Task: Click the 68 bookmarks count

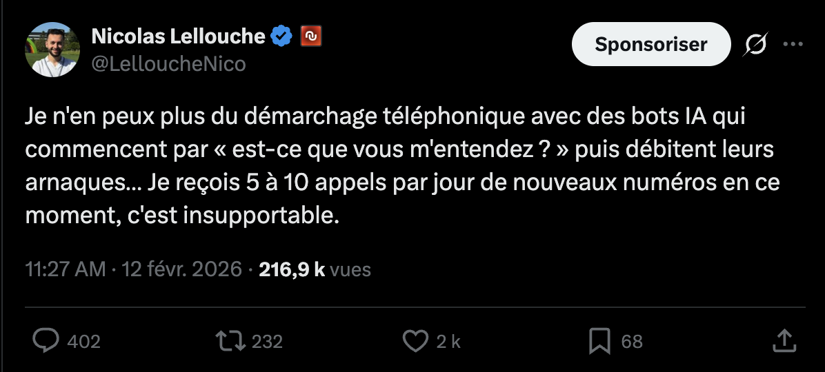Action: point(632,342)
